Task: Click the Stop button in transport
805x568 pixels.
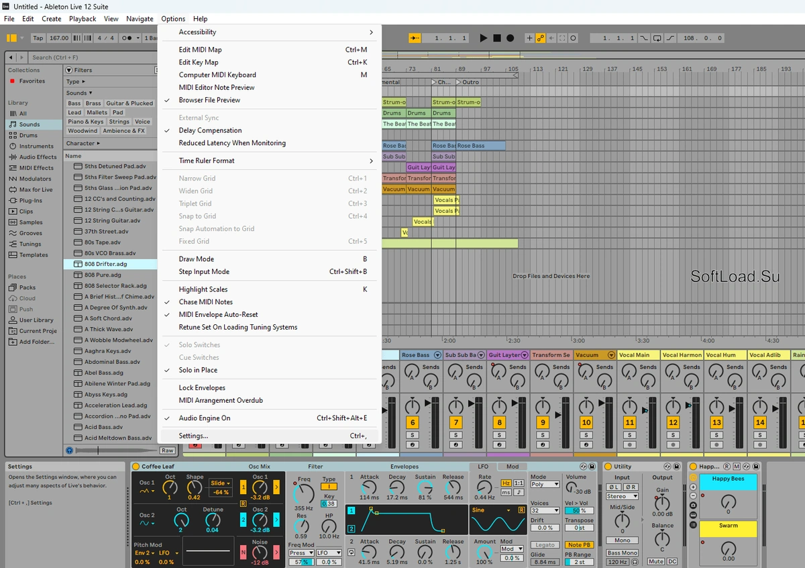Action: point(497,38)
